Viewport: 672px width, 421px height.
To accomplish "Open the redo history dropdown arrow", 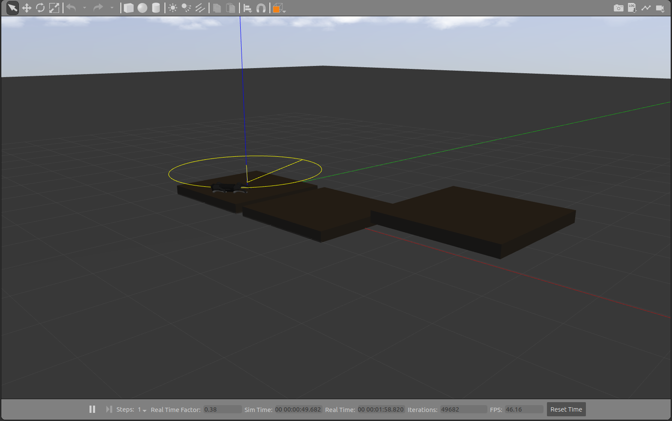I will (112, 8).
